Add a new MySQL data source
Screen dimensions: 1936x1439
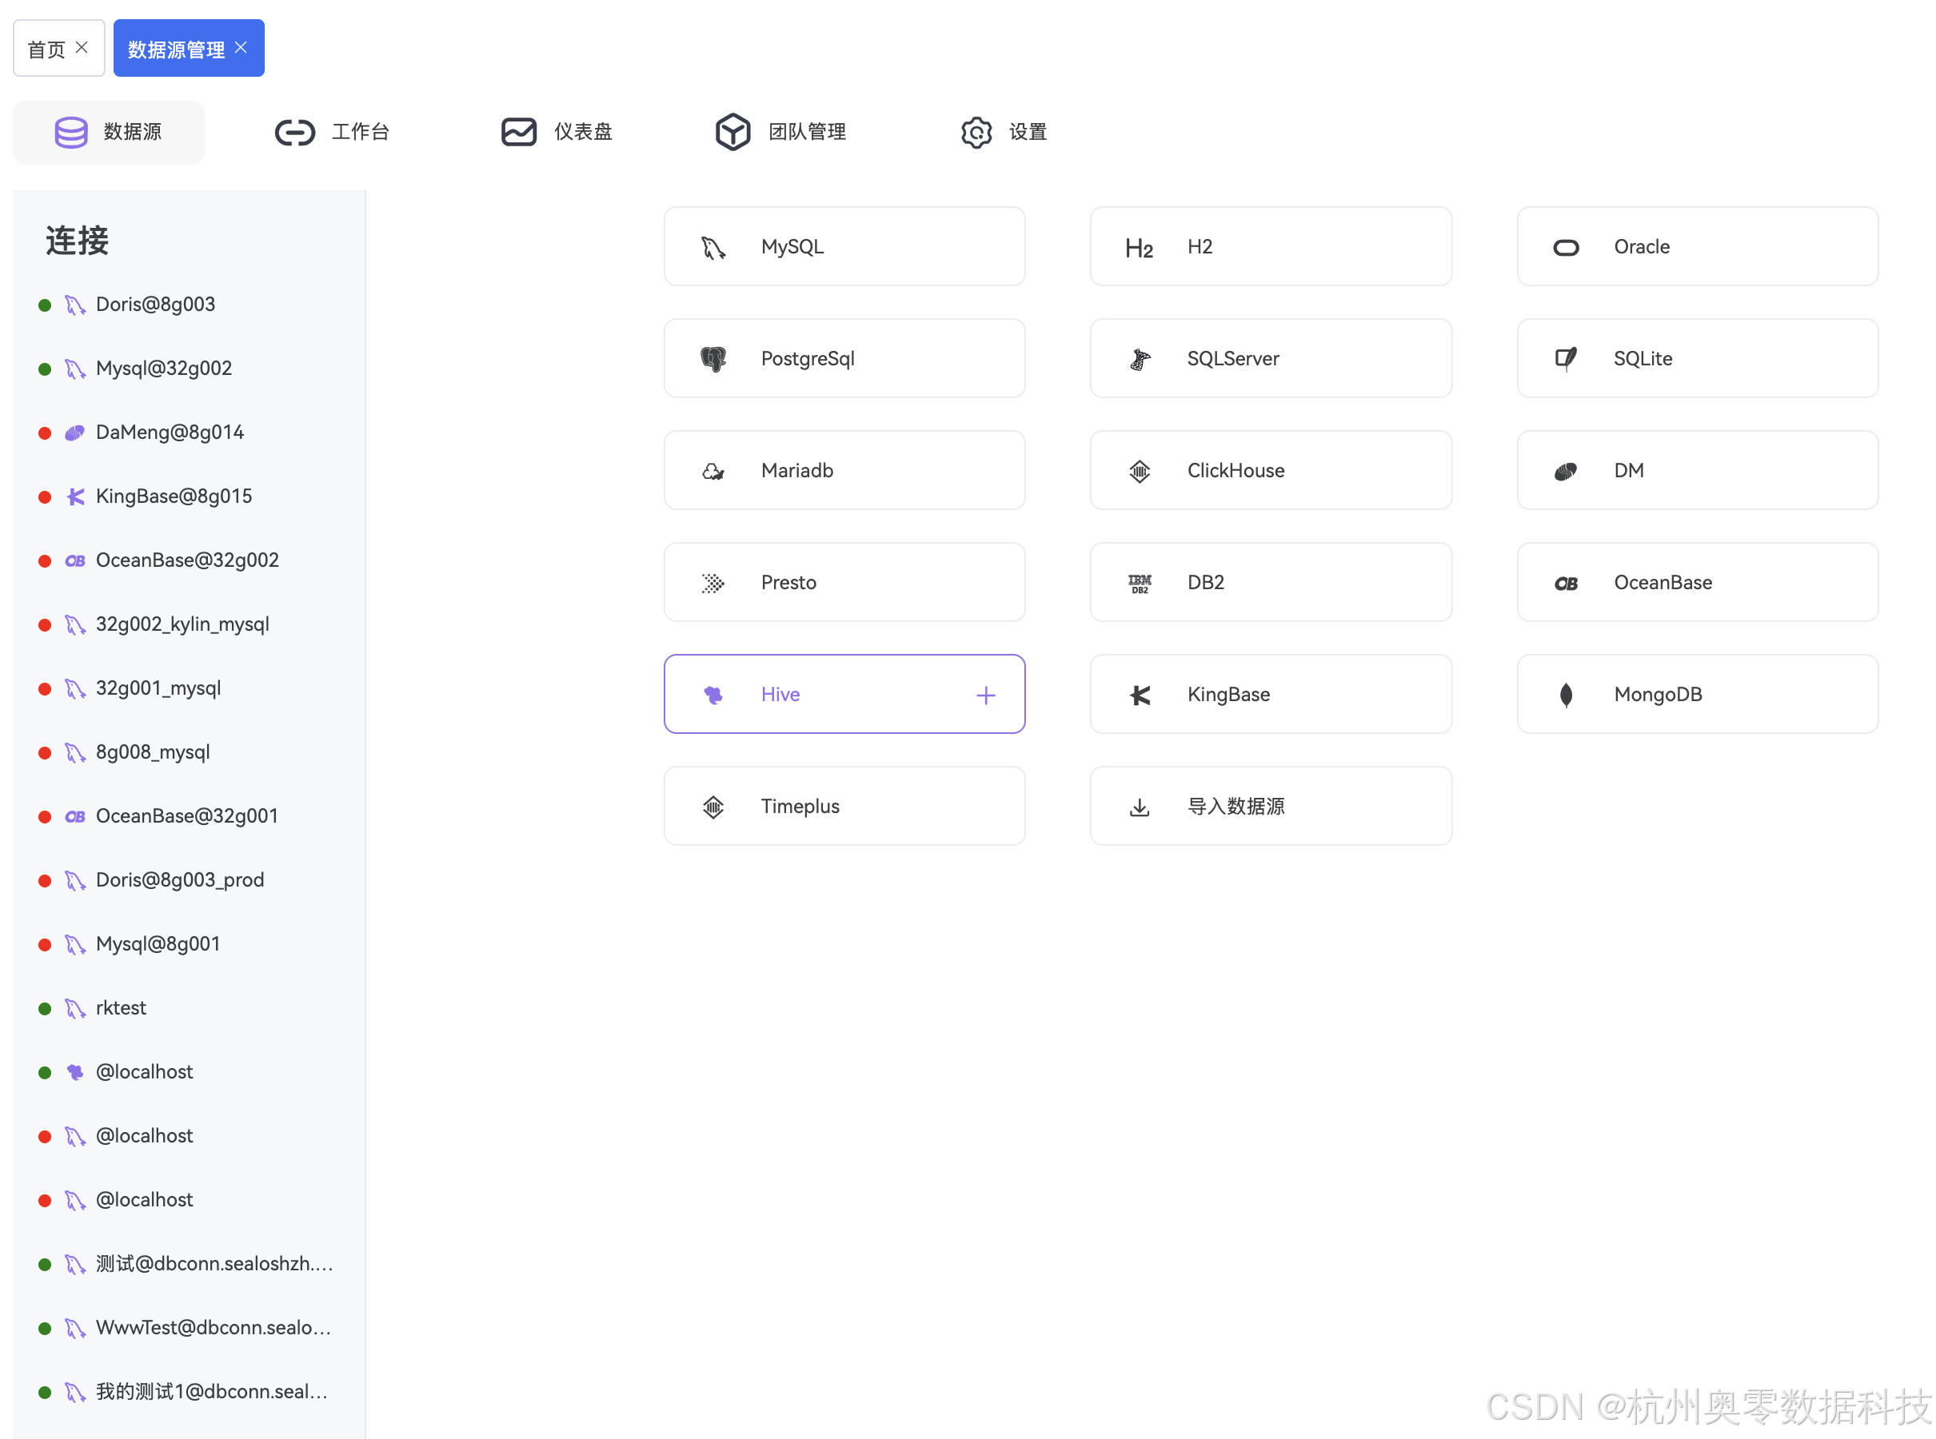click(844, 246)
